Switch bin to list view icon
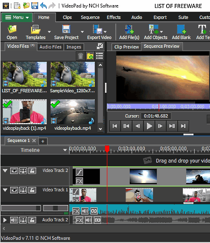The width and height of the screenshot is (210, 243). (99, 56)
